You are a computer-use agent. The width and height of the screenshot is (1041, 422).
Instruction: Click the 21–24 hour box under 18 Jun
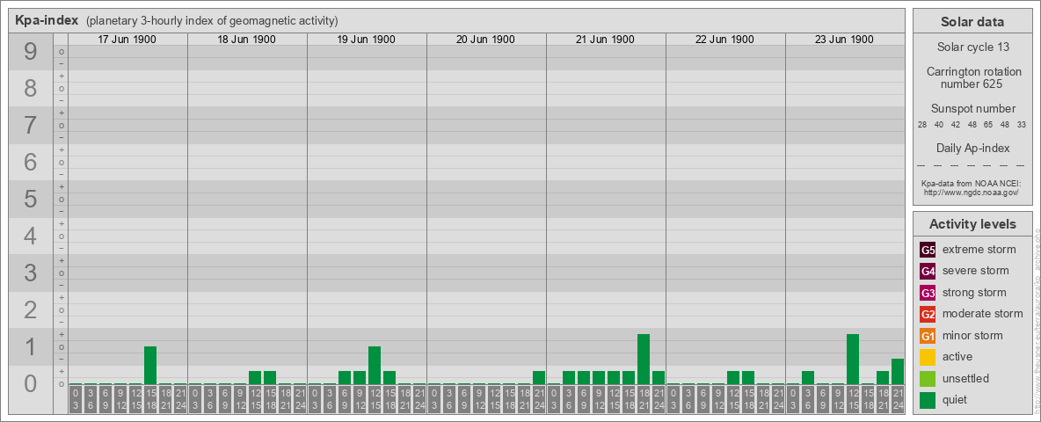point(300,400)
